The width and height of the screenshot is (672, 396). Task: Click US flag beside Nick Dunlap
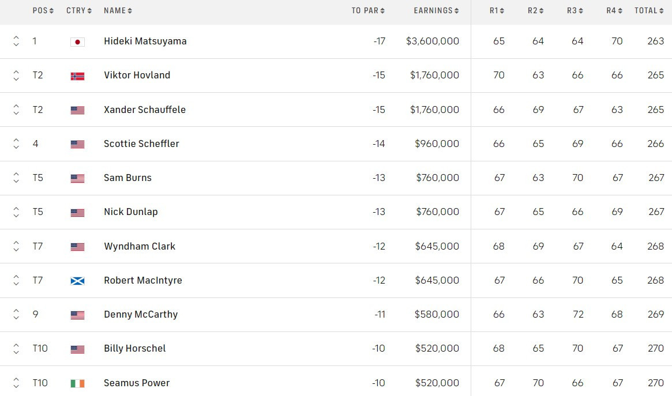click(77, 212)
